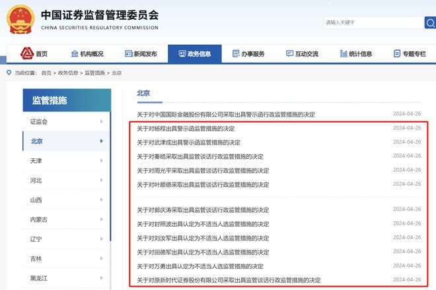Open notice about 万勇 不适当人选
The width and height of the screenshot is (436, 290).
[200, 266]
